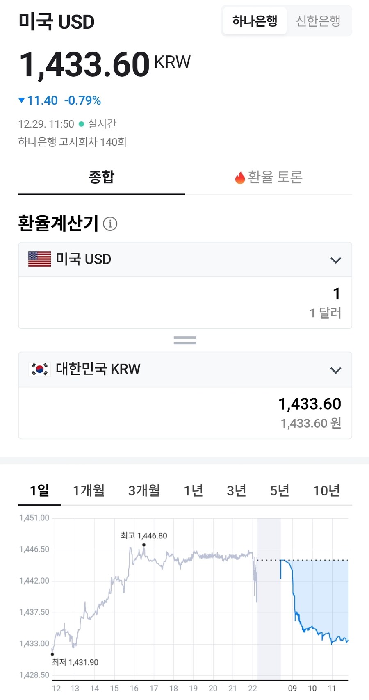The image size is (369, 700).
Task: Expand the 대한민국 KRW currency selector
Action: click(336, 369)
